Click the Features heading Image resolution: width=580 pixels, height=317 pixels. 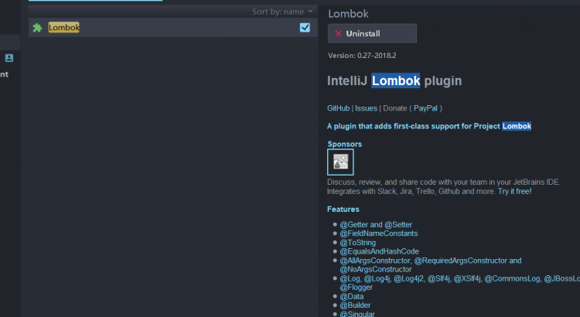343,210
